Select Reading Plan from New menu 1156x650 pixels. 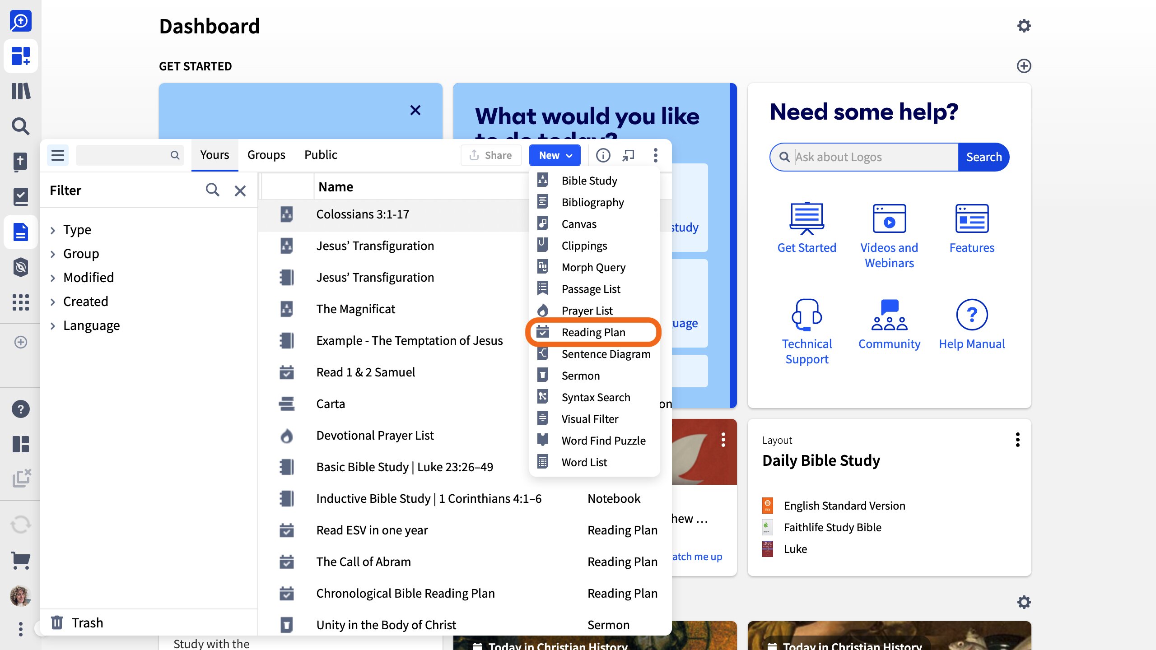(x=594, y=332)
